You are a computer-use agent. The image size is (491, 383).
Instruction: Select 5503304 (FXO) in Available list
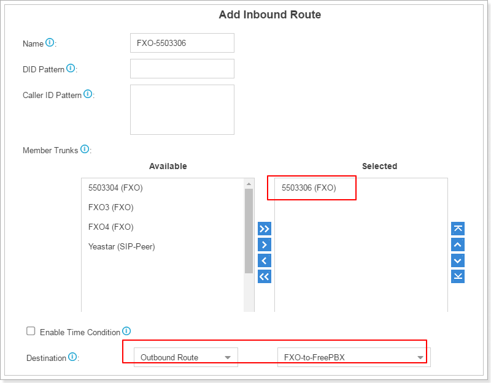115,188
